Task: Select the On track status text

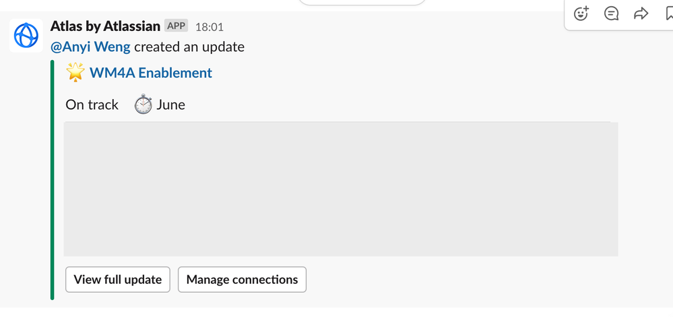Action: tap(92, 105)
